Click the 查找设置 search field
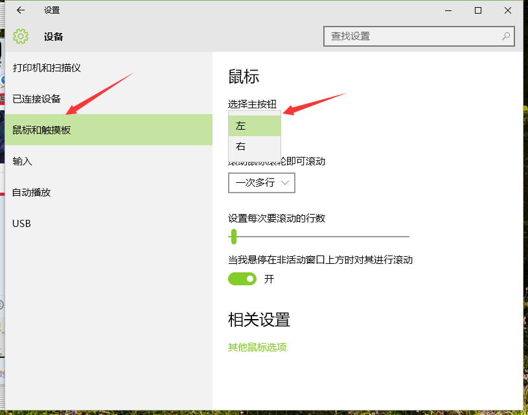The image size is (528, 415). pyautogui.click(x=402, y=36)
